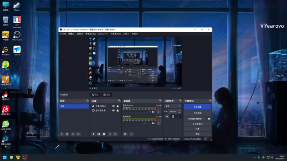Viewport: 287px width, 161px height.
Task: Open the 场景集合(S) menu
Action: coord(116,34)
